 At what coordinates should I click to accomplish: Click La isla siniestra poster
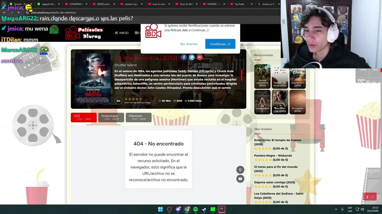coord(93,79)
